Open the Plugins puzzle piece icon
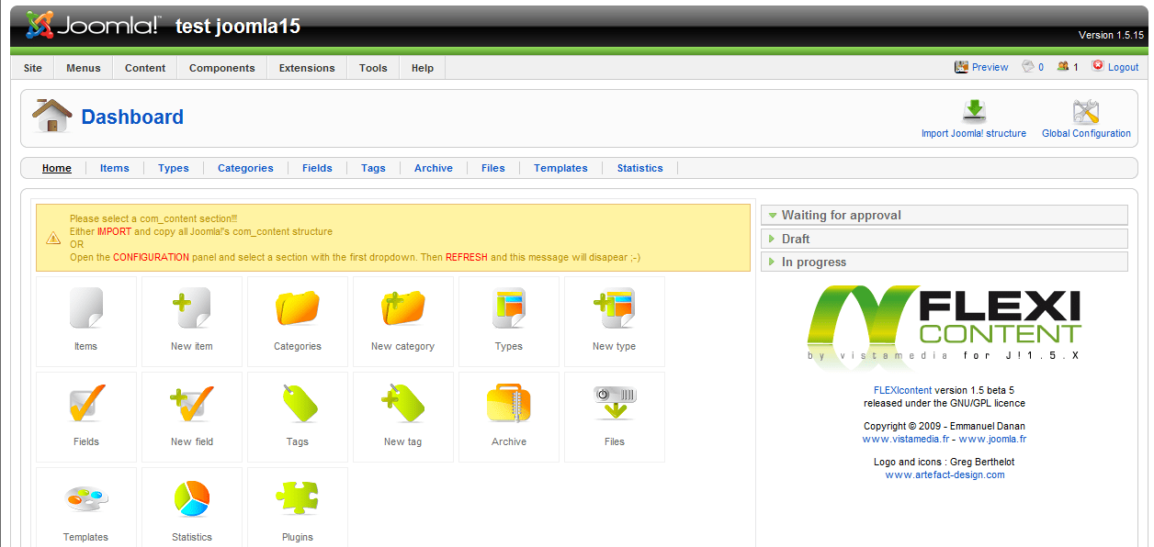Image resolution: width=1154 pixels, height=547 pixels. tap(298, 499)
